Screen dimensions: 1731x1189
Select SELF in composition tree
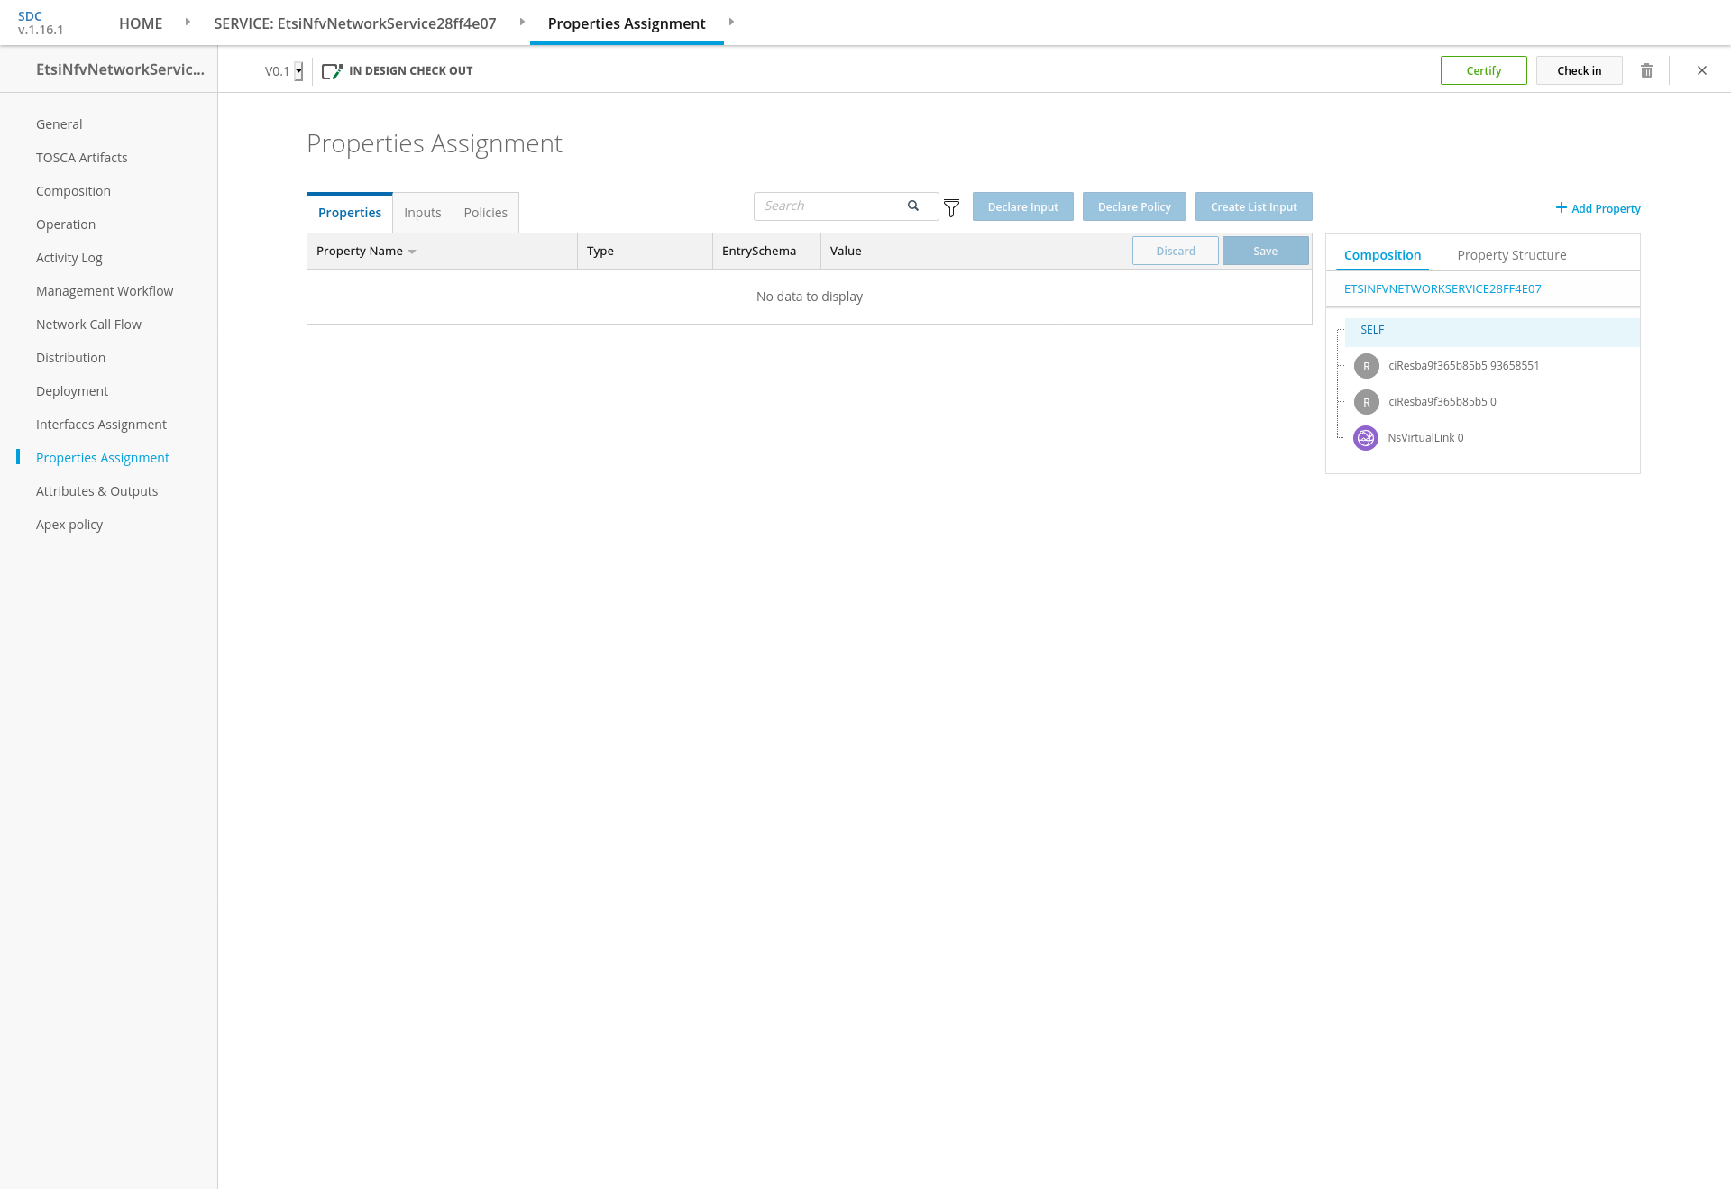(1372, 330)
